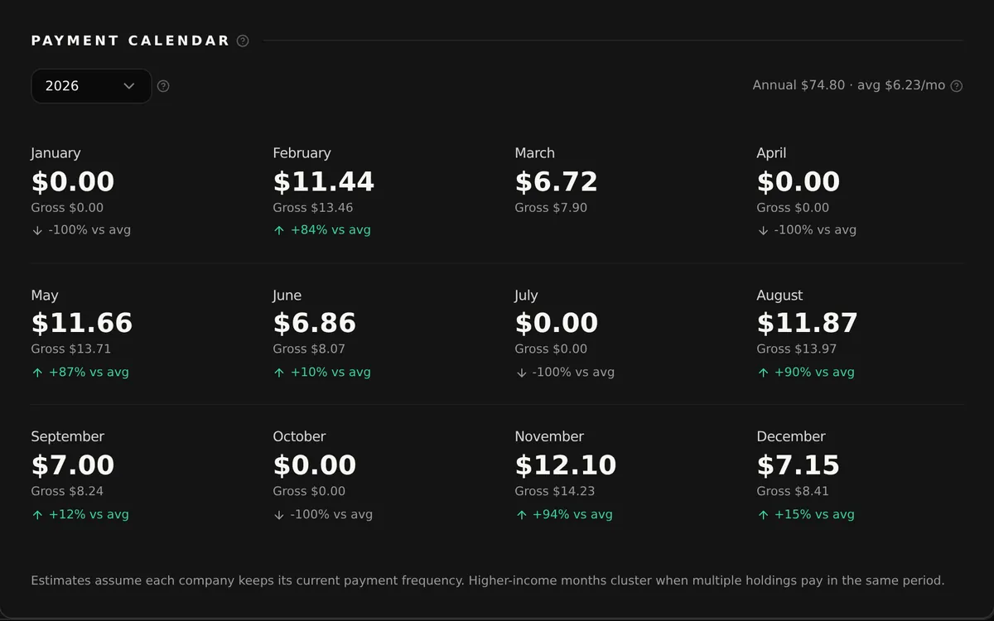Click the +84% vs avg text

[x=331, y=230]
